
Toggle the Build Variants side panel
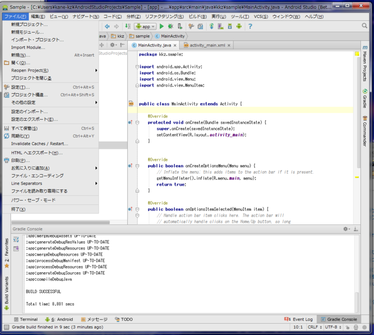tap(6, 293)
